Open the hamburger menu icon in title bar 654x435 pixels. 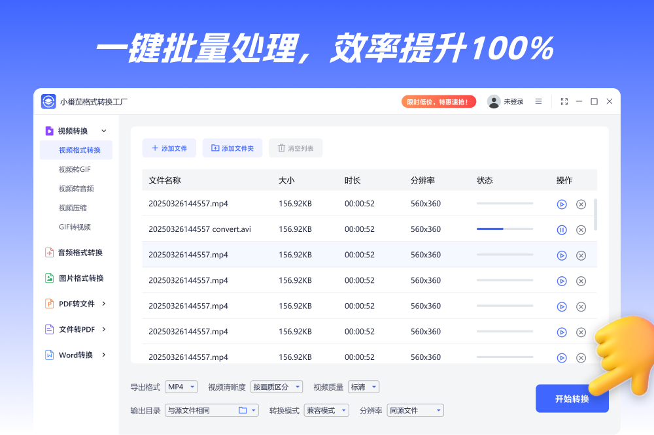click(538, 101)
